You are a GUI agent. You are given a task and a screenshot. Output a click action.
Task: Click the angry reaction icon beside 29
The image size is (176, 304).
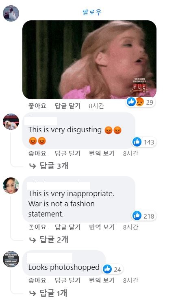(139, 102)
